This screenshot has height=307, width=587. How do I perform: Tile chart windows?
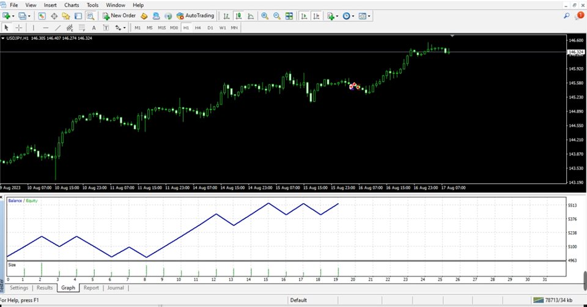click(x=289, y=16)
